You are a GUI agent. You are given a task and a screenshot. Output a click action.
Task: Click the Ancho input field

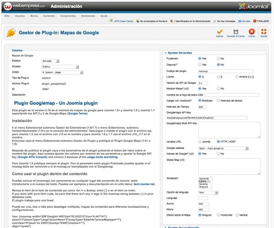pyautogui.click(x=204, y=204)
